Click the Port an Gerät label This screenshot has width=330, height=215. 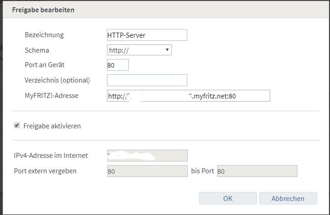coord(45,65)
